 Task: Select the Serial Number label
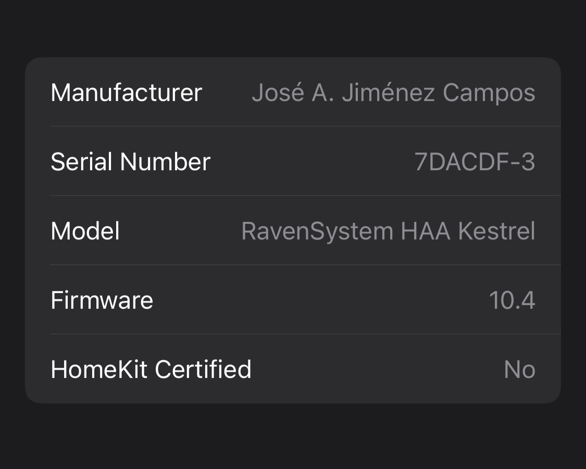130,161
